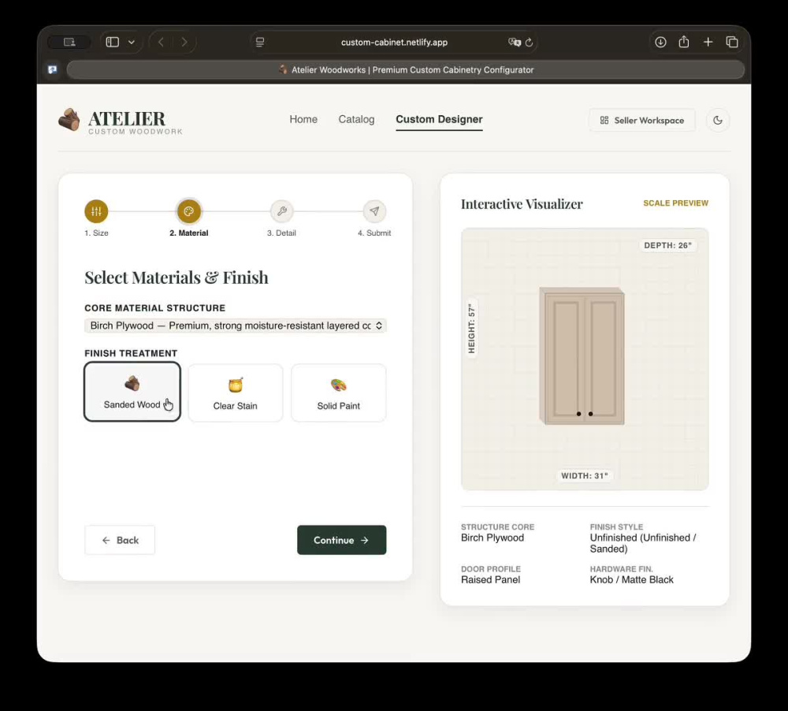788x711 pixels.
Task: Open the Core Material Structure dropdown
Action: pyautogui.click(x=235, y=326)
